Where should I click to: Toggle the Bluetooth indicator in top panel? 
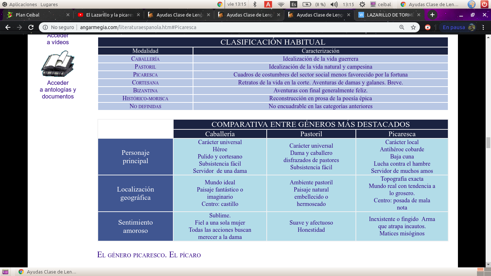[255, 4]
